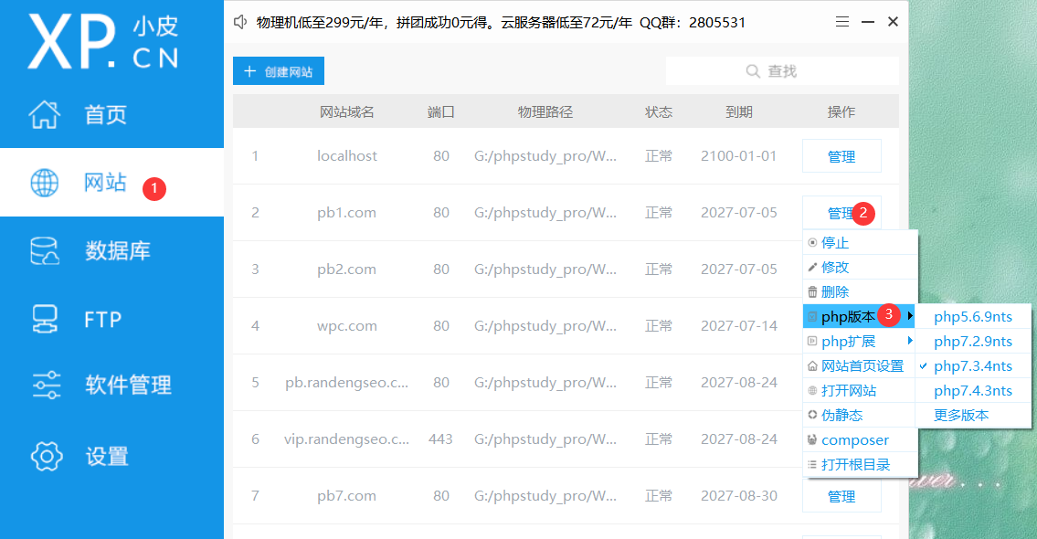Expand the php版本 submenu arrow
The height and width of the screenshot is (539, 1037).
pos(910,316)
